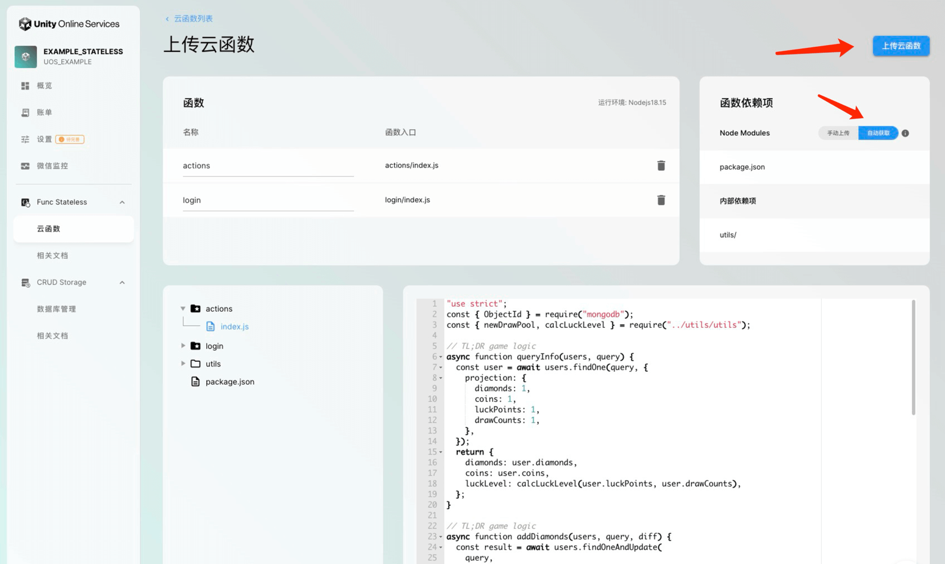This screenshot has width=945, height=564.
Task: Collapse the Func Stateless section
Action: 122,202
